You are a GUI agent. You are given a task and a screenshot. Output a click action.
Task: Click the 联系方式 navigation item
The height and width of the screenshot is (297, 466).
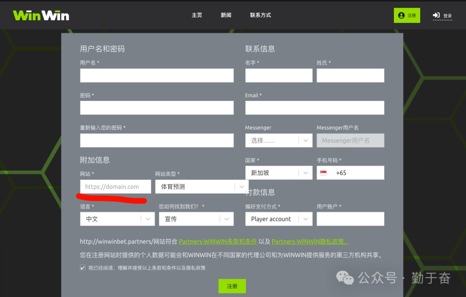[260, 15]
